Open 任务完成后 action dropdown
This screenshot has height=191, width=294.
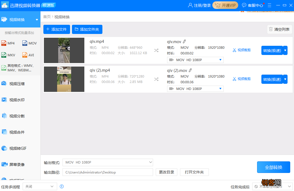pyautogui.click(x=272, y=186)
